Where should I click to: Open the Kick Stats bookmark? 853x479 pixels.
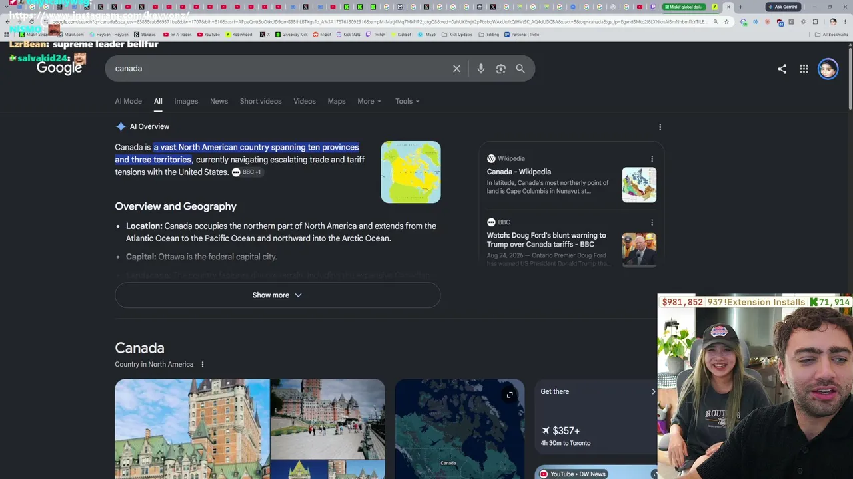click(x=348, y=35)
